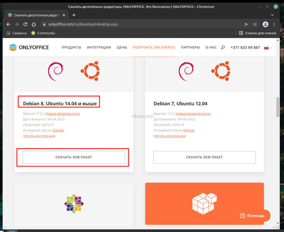284x232 pixels.
Task: Open the ЦЕНЫ menu item
Action: point(122,47)
